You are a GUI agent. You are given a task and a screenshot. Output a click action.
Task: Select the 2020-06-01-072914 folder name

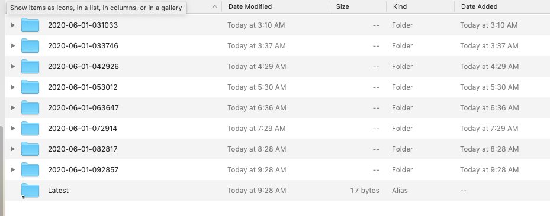click(82, 128)
